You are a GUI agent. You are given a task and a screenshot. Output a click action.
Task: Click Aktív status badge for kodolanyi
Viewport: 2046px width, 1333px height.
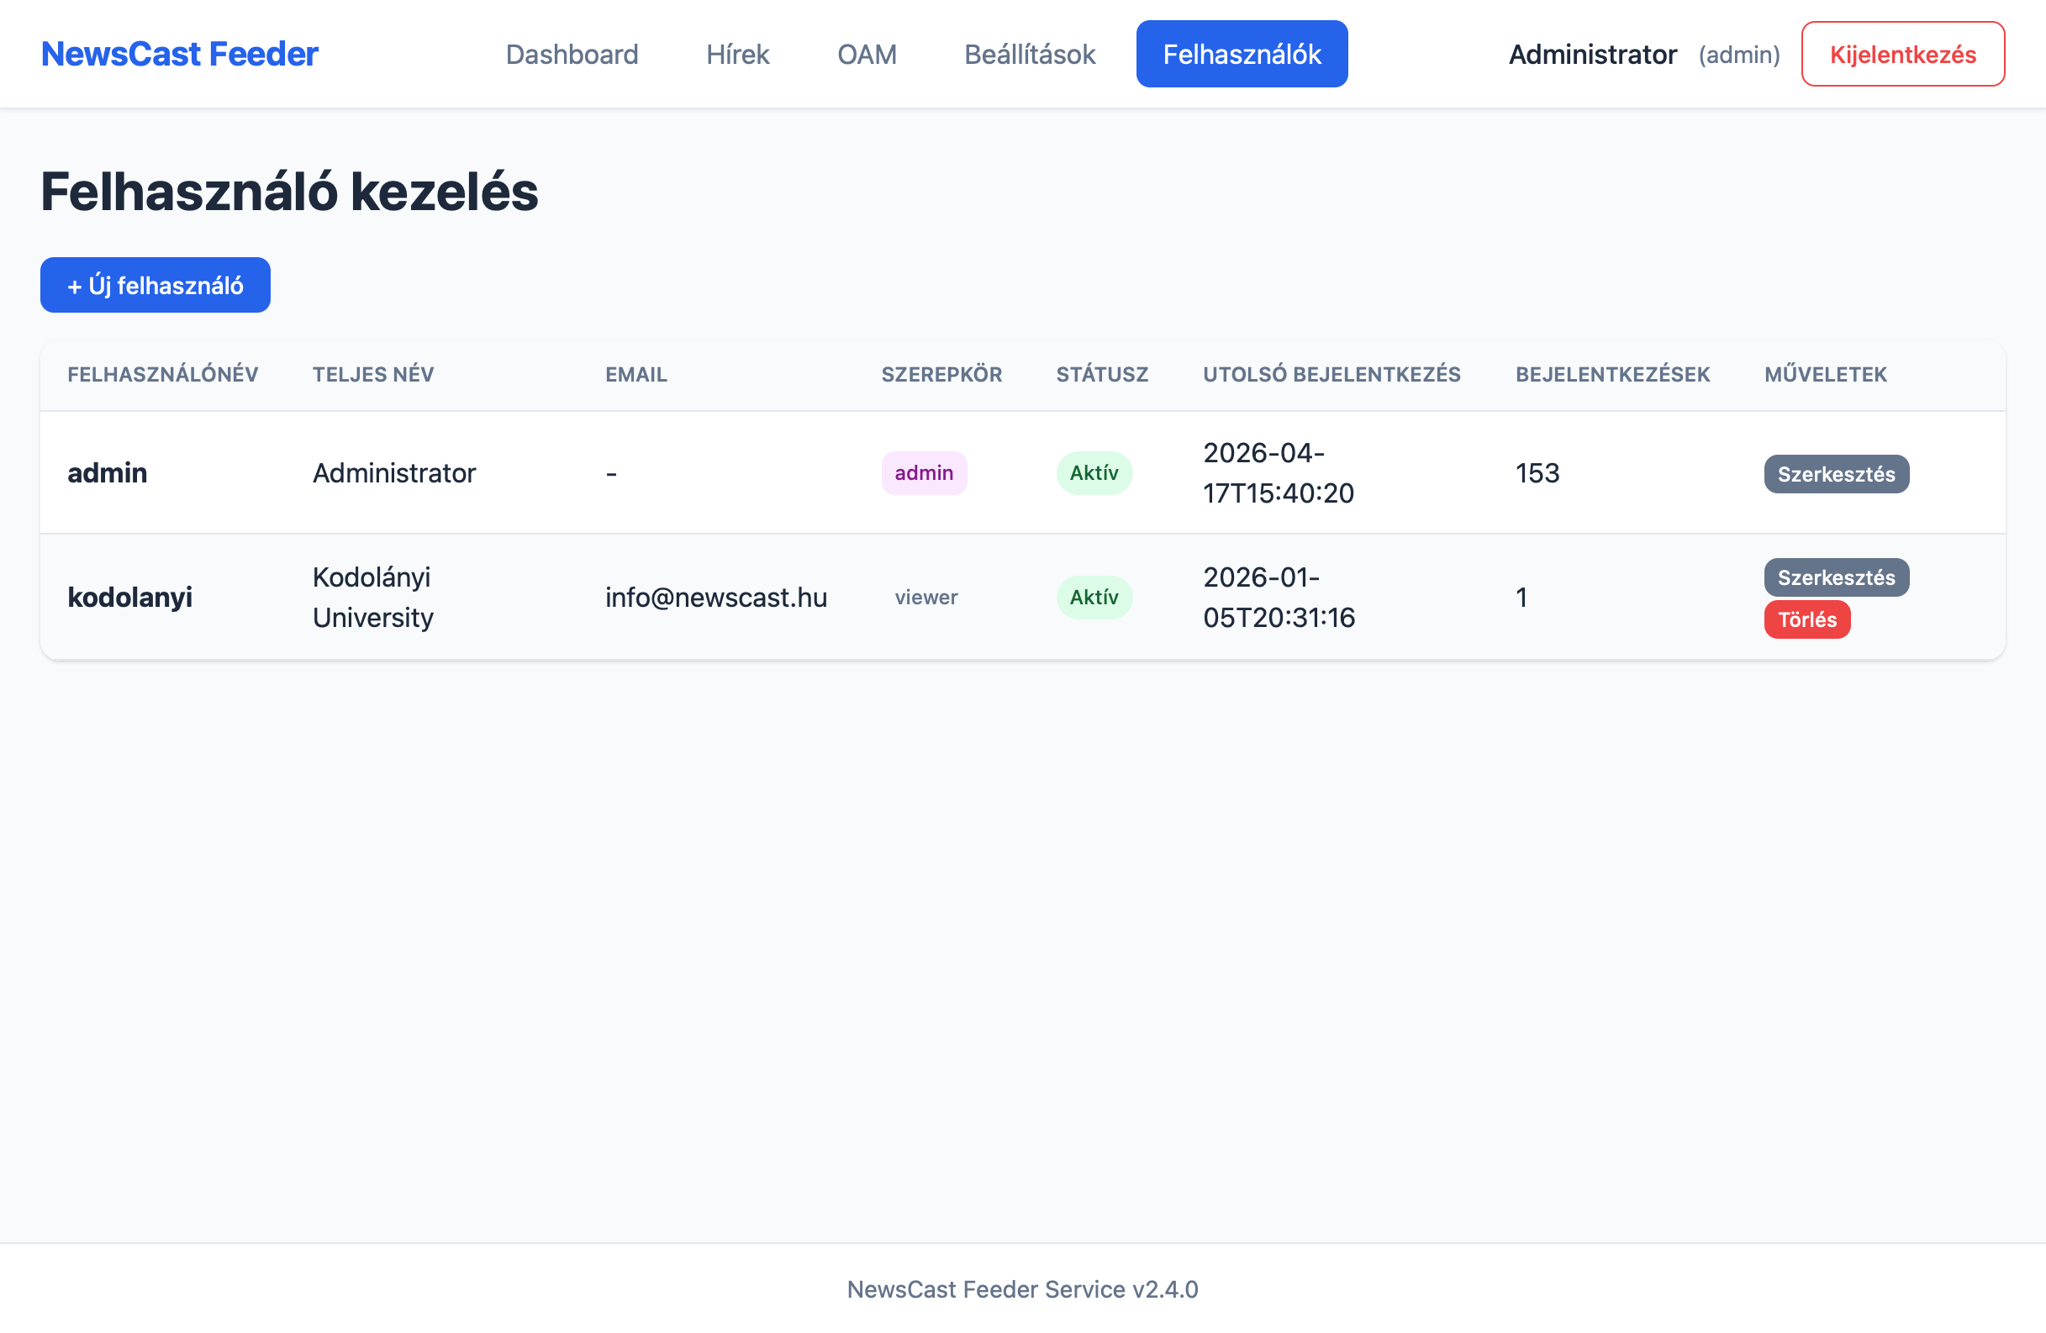1094,598
